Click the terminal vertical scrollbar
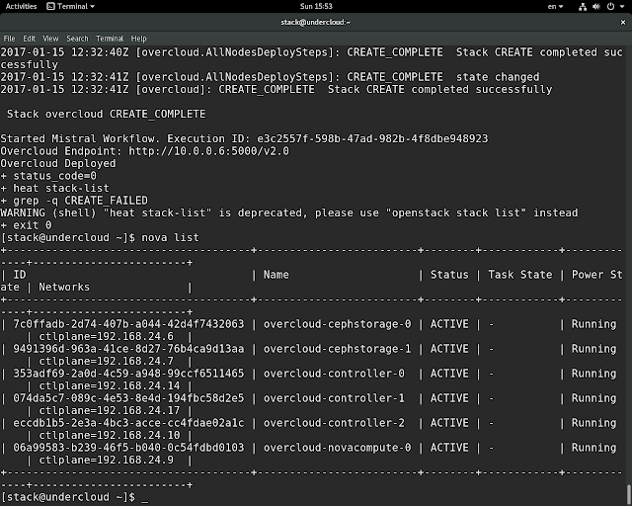The image size is (632, 506). [629, 494]
